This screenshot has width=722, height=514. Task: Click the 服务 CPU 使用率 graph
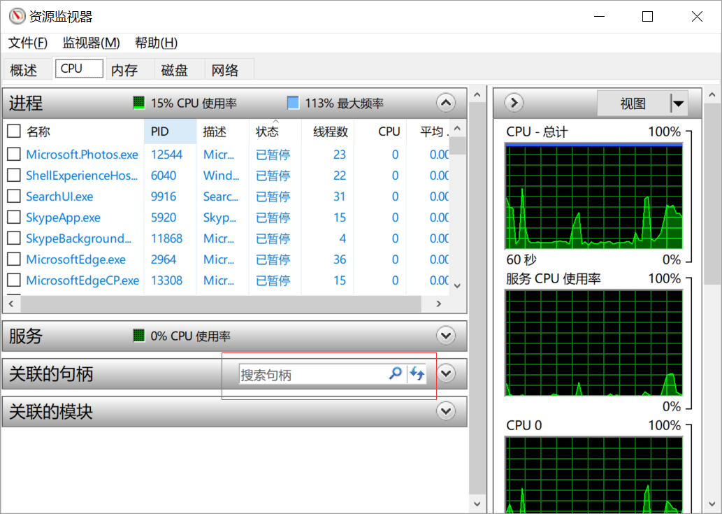[x=594, y=343]
